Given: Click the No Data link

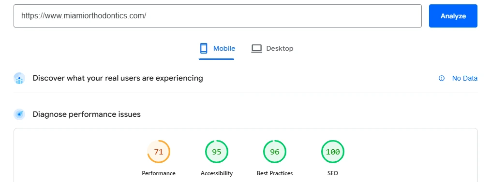Looking at the screenshot, I should point(465,78).
